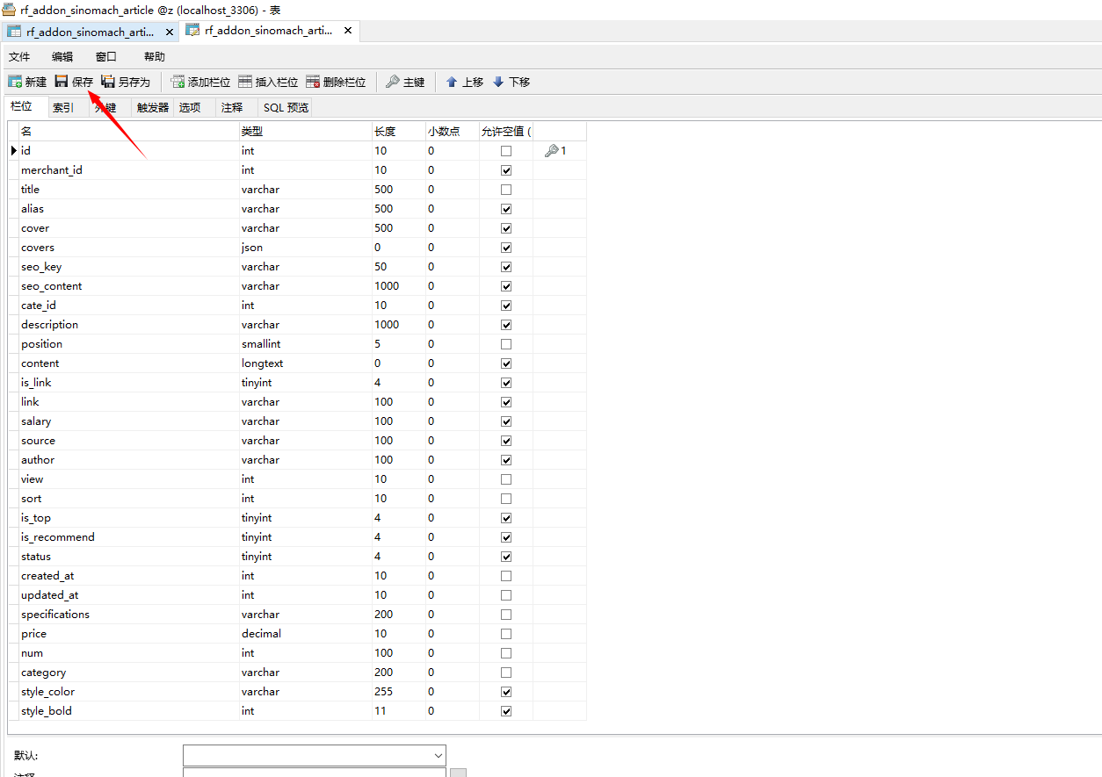The image size is (1102, 777).
Task: Click the button beside the comment field
Action: 458,773
